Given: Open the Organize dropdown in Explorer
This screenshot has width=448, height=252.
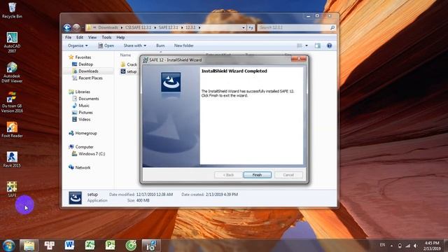Looking at the screenshot, I should click(78, 45).
